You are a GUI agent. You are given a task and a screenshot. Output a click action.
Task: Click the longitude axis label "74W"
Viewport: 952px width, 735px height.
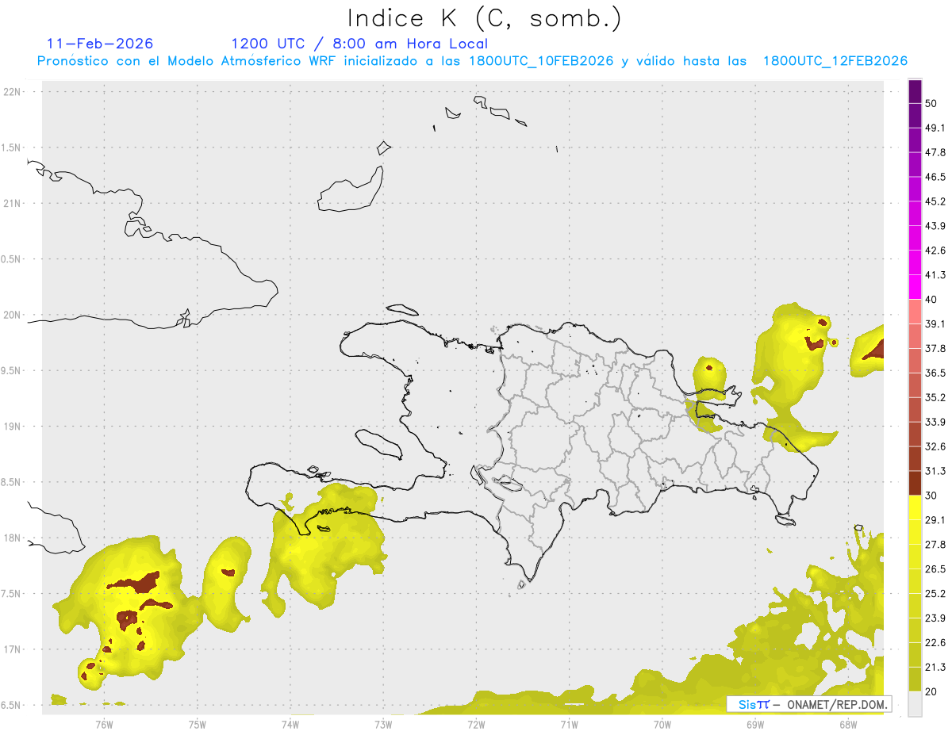290,725
